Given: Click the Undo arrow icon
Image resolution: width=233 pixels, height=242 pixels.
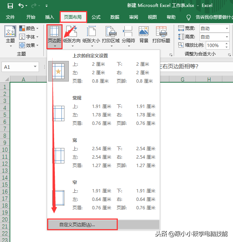Looking at the screenshot, I should [x=21, y=6].
